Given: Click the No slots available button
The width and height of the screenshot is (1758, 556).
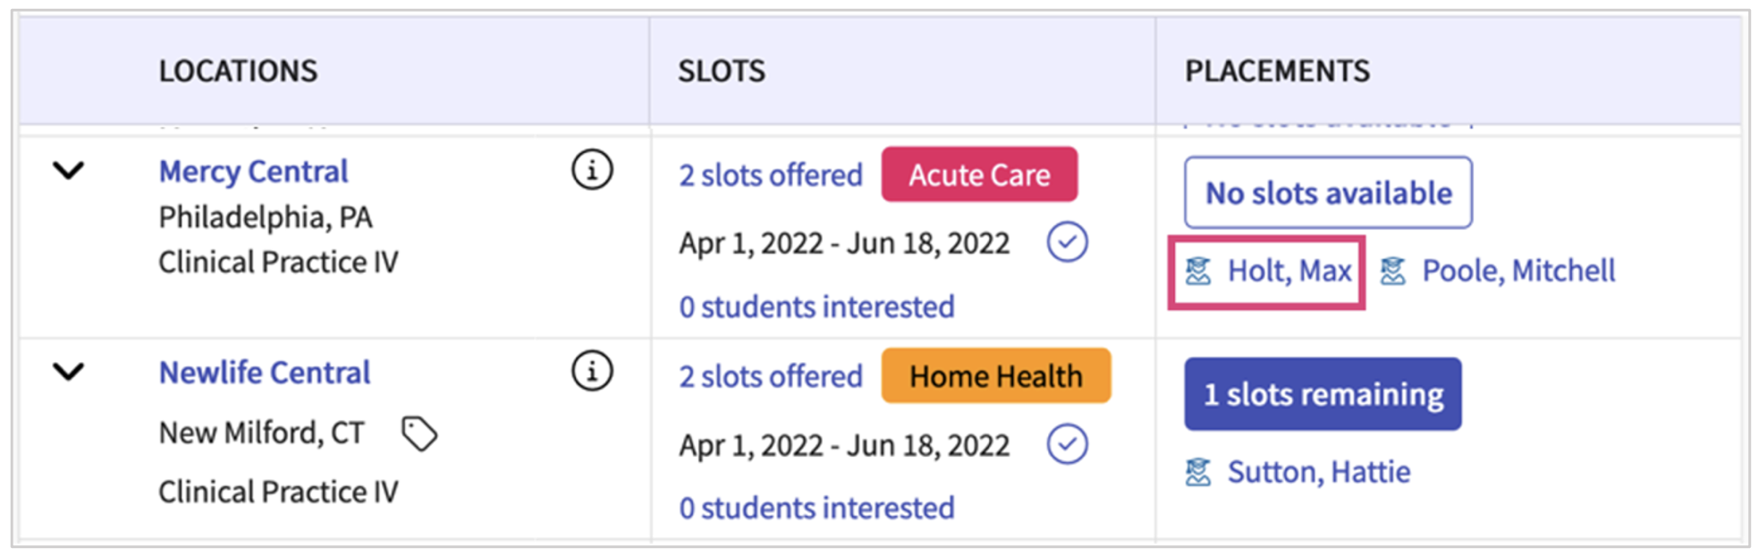Looking at the screenshot, I should tap(1328, 193).
